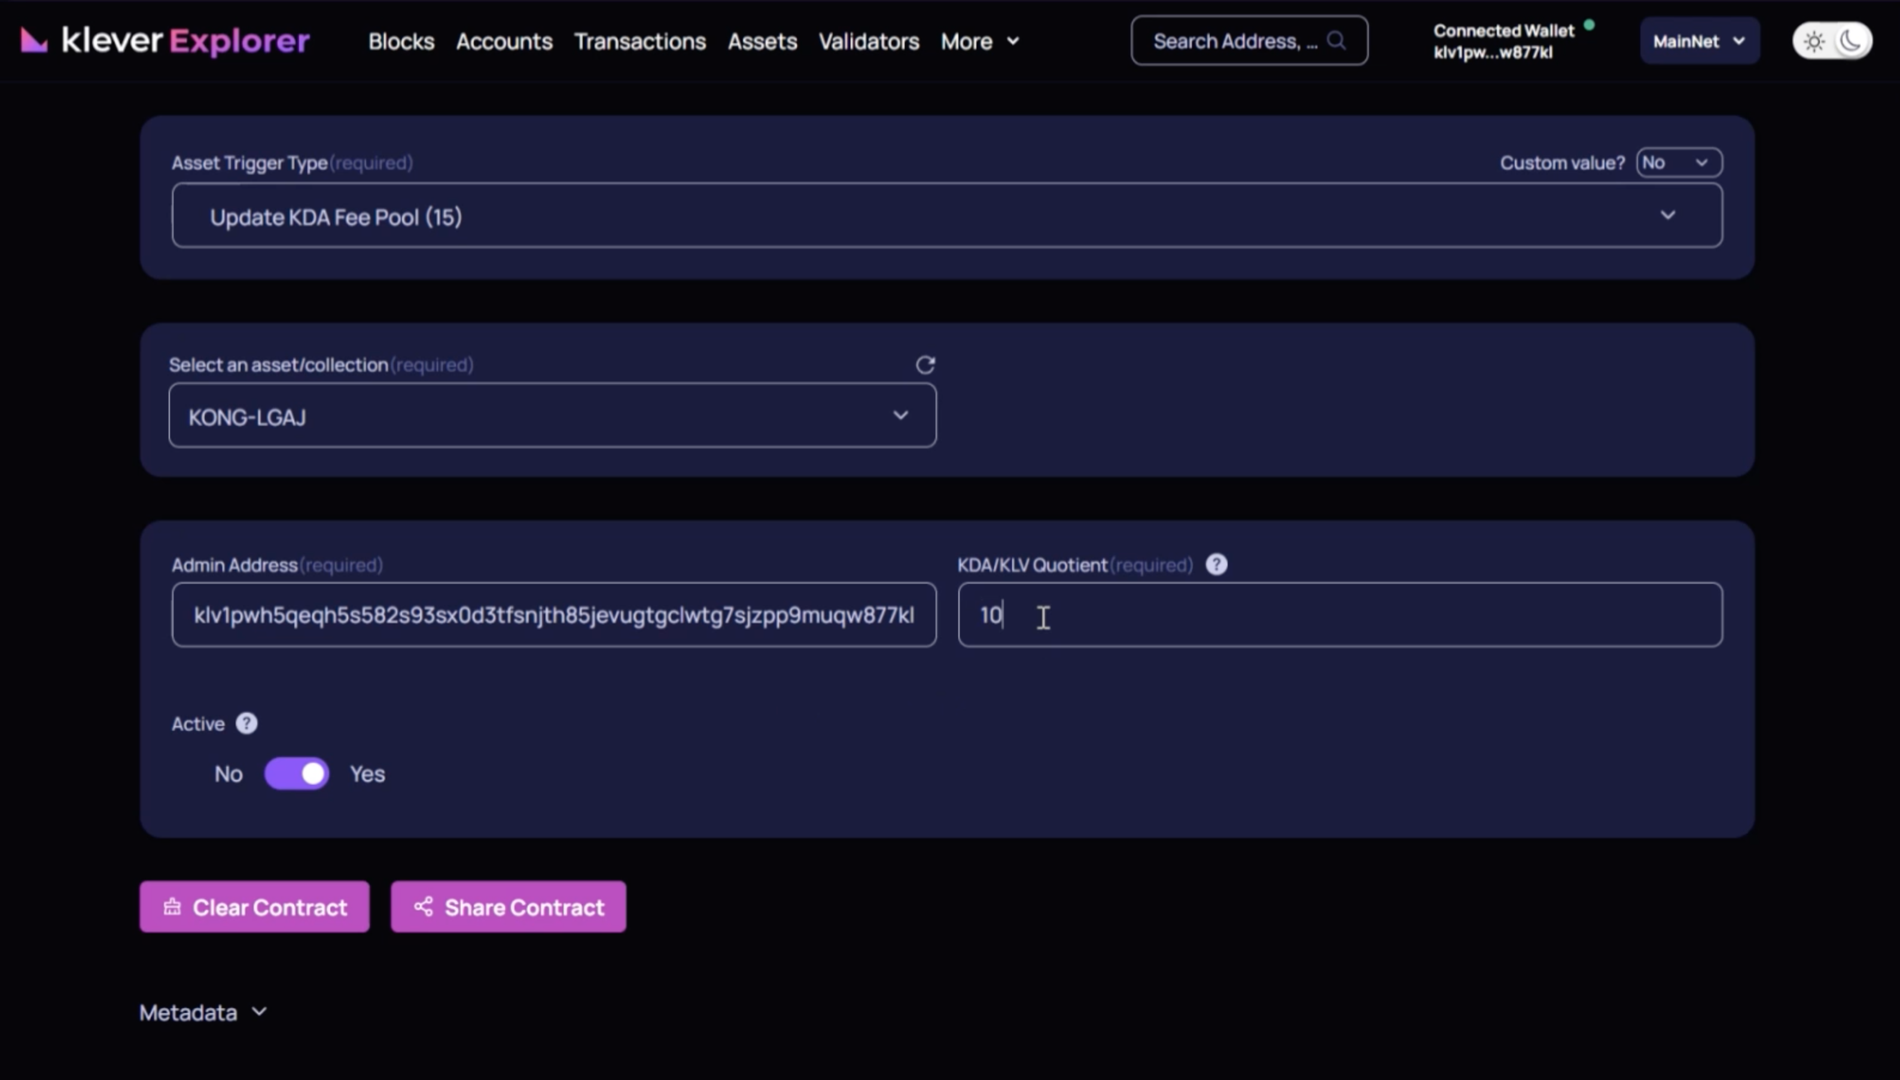The width and height of the screenshot is (1900, 1080).
Task: Expand the Metadata section
Action: [x=202, y=1012]
